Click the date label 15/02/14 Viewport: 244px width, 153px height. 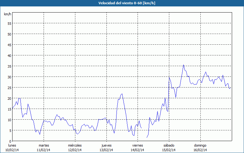click(169, 150)
